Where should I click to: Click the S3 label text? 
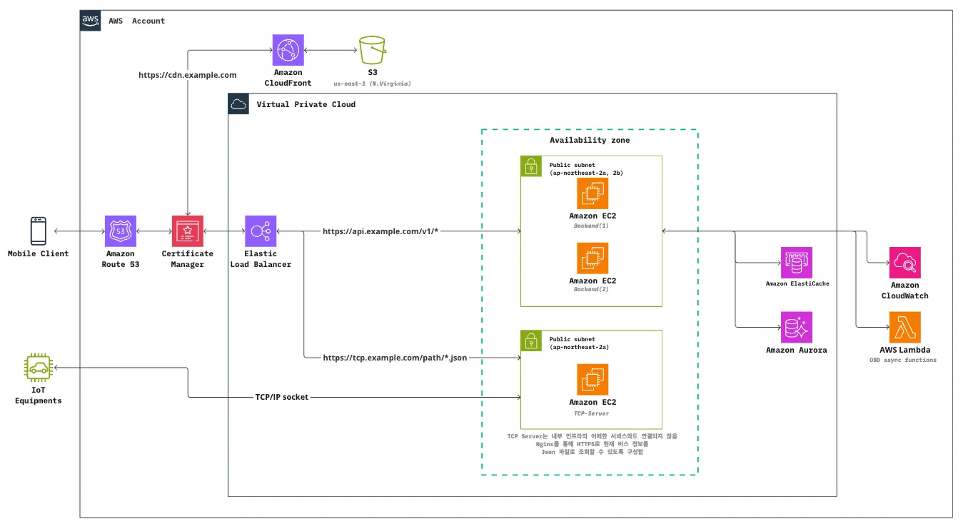[372, 72]
